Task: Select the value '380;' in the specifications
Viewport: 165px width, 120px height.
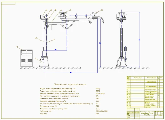Action: click(97, 106)
